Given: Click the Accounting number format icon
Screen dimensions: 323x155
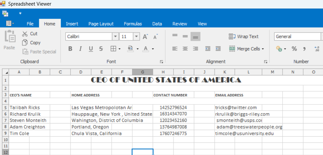Looking at the screenshot, I should coord(279,49).
